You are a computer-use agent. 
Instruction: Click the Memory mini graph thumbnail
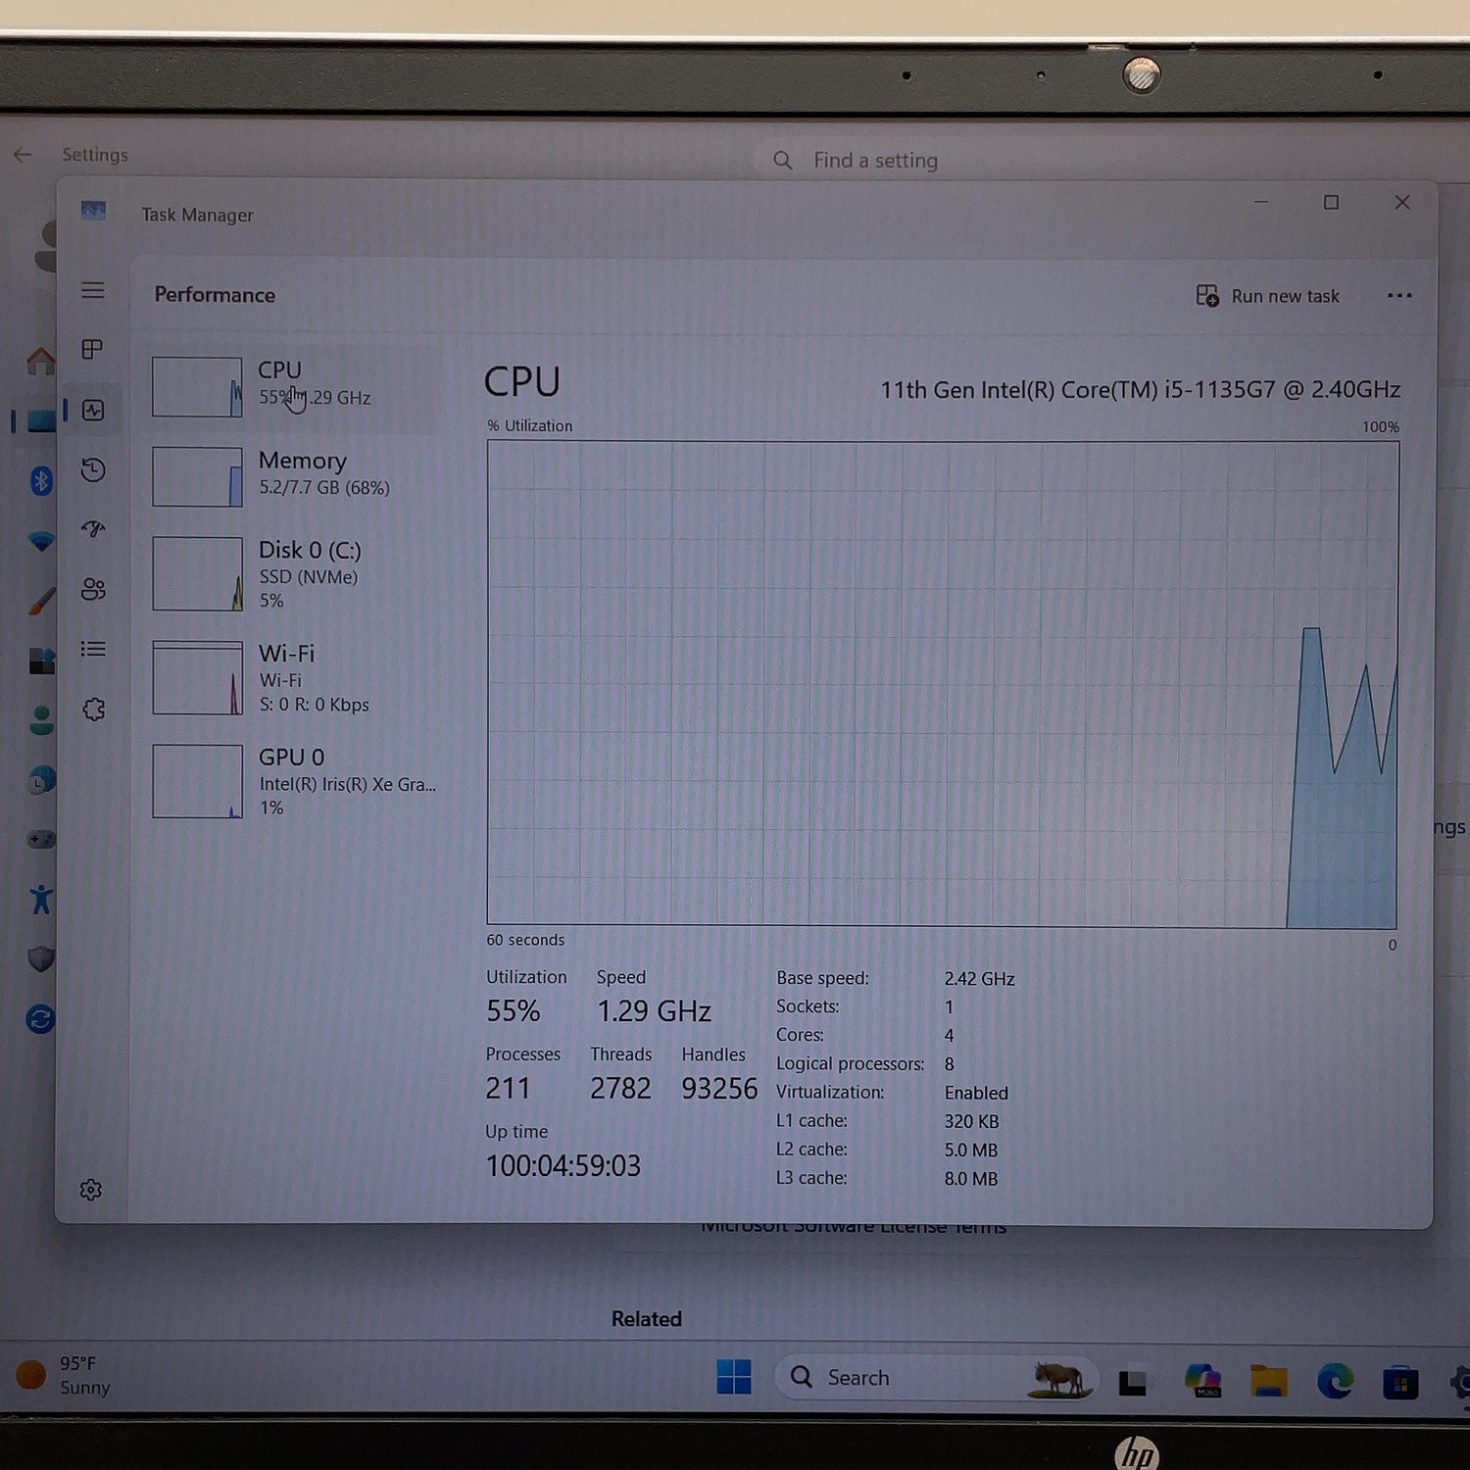(197, 477)
